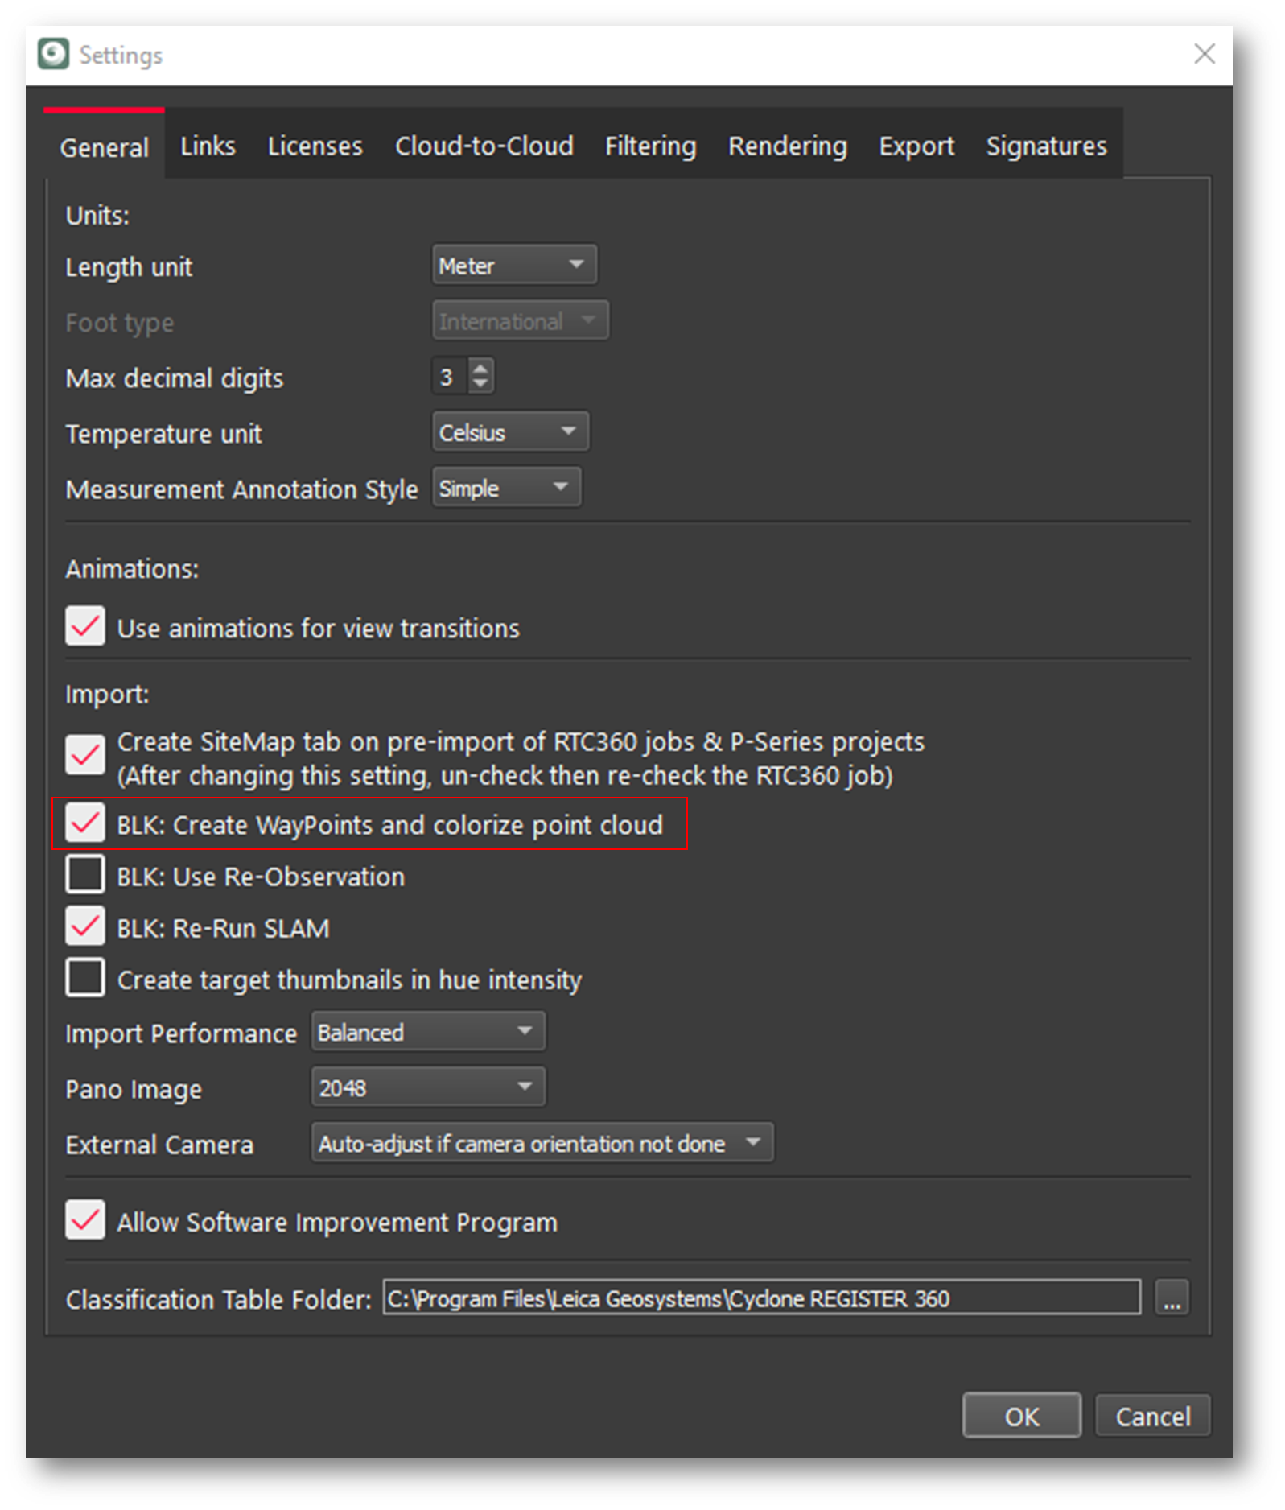Uncheck BLK: Re-Run SLAM option
The height and width of the screenshot is (1510, 1285).
click(x=85, y=926)
